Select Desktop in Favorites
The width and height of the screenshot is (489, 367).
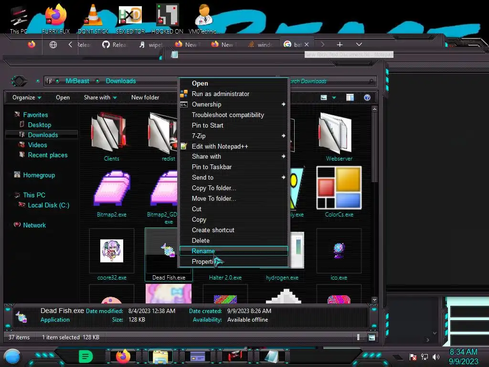[39, 125]
